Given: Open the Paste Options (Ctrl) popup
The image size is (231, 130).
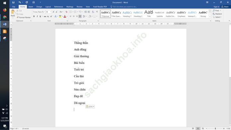Looking at the screenshot, I should coord(90,106).
